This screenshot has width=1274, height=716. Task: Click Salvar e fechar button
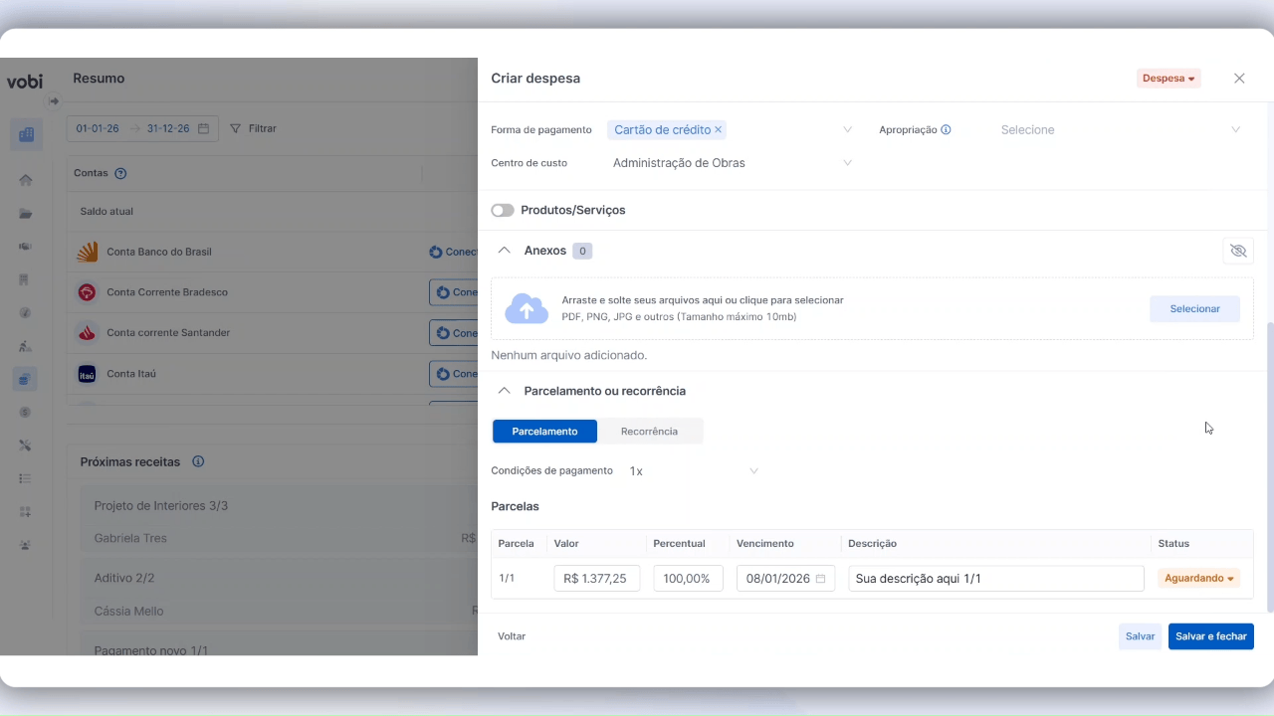pyautogui.click(x=1211, y=636)
